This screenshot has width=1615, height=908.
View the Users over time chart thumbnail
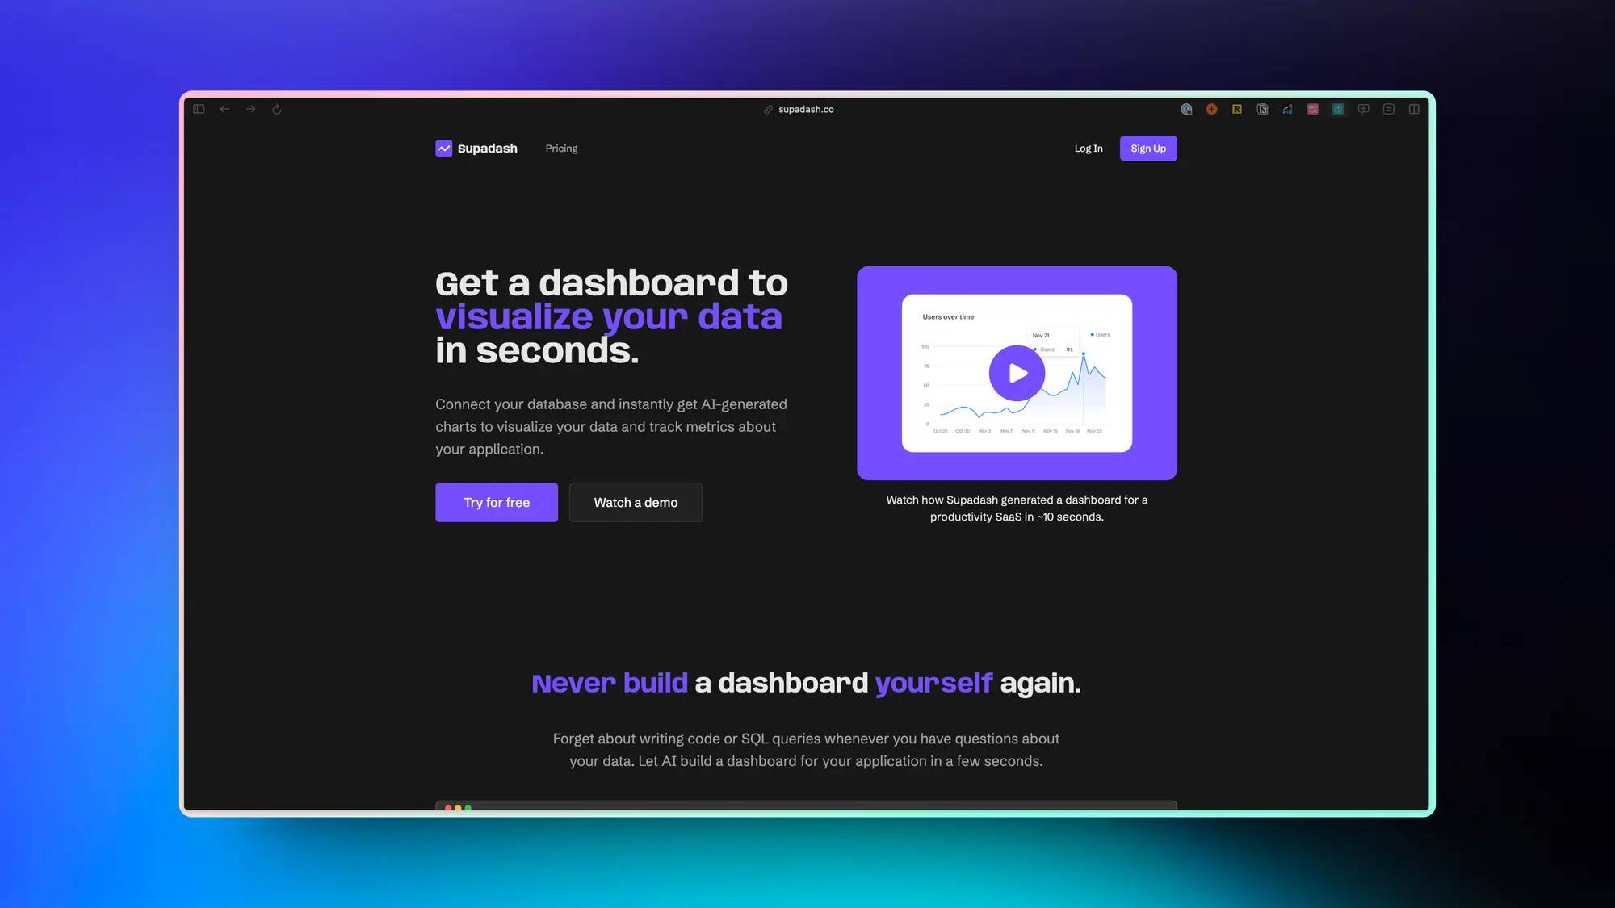pyautogui.click(x=1017, y=373)
